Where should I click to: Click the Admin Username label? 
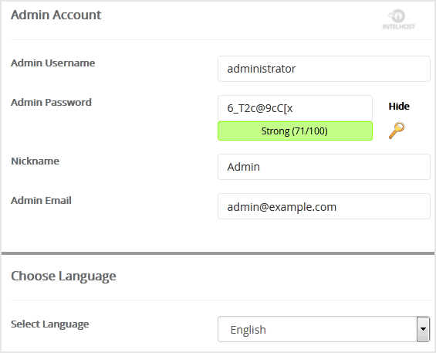[x=52, y=63]
